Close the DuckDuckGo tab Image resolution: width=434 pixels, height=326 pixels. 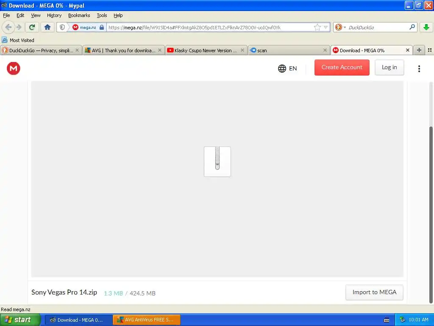coord(77,50)
